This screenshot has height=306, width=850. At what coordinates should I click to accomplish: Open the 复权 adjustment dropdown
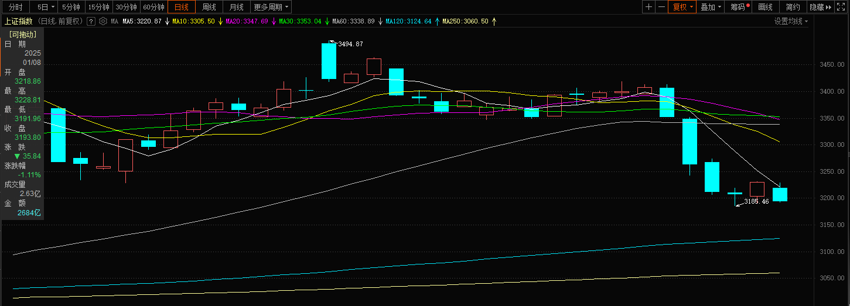[682, 7]
